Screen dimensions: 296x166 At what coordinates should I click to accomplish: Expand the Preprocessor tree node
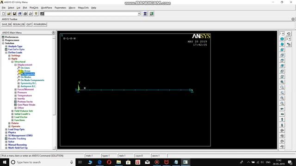click(3, 40)
